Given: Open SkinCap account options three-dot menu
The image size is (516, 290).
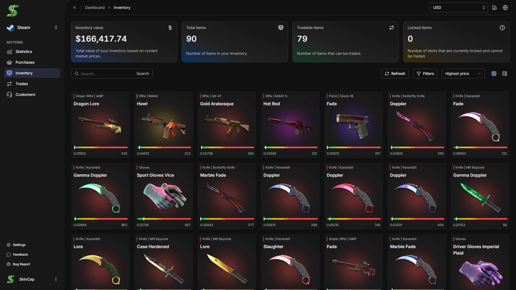Looking at the screenshot, I should 56,279.
